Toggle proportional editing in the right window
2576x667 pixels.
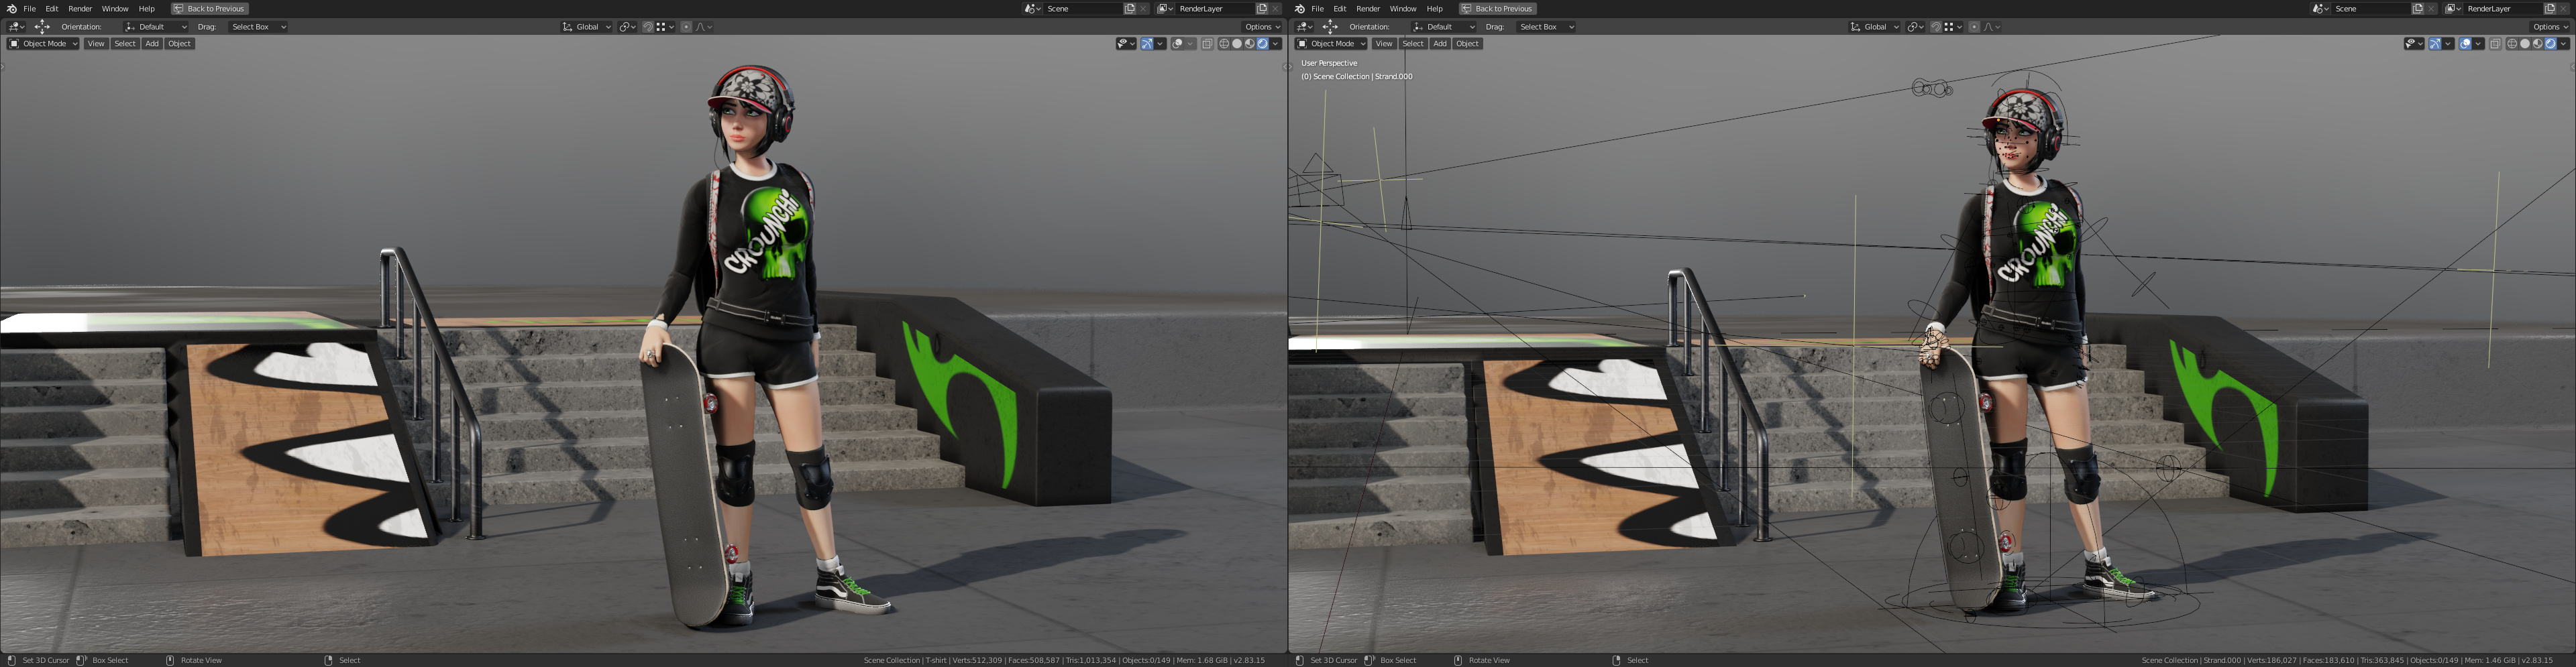pos(1974,27)
